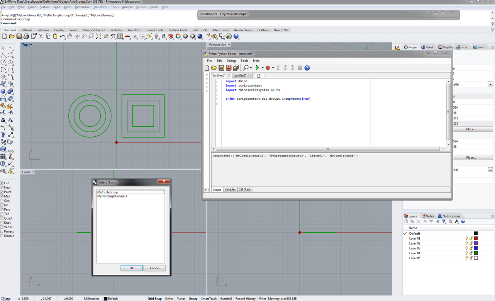Click the Rhino Options gear icon
495x301 pixels.
coord(214,36)
